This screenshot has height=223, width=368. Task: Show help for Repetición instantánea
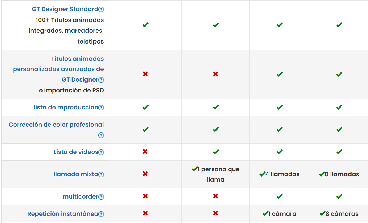[x=101, y=214]
